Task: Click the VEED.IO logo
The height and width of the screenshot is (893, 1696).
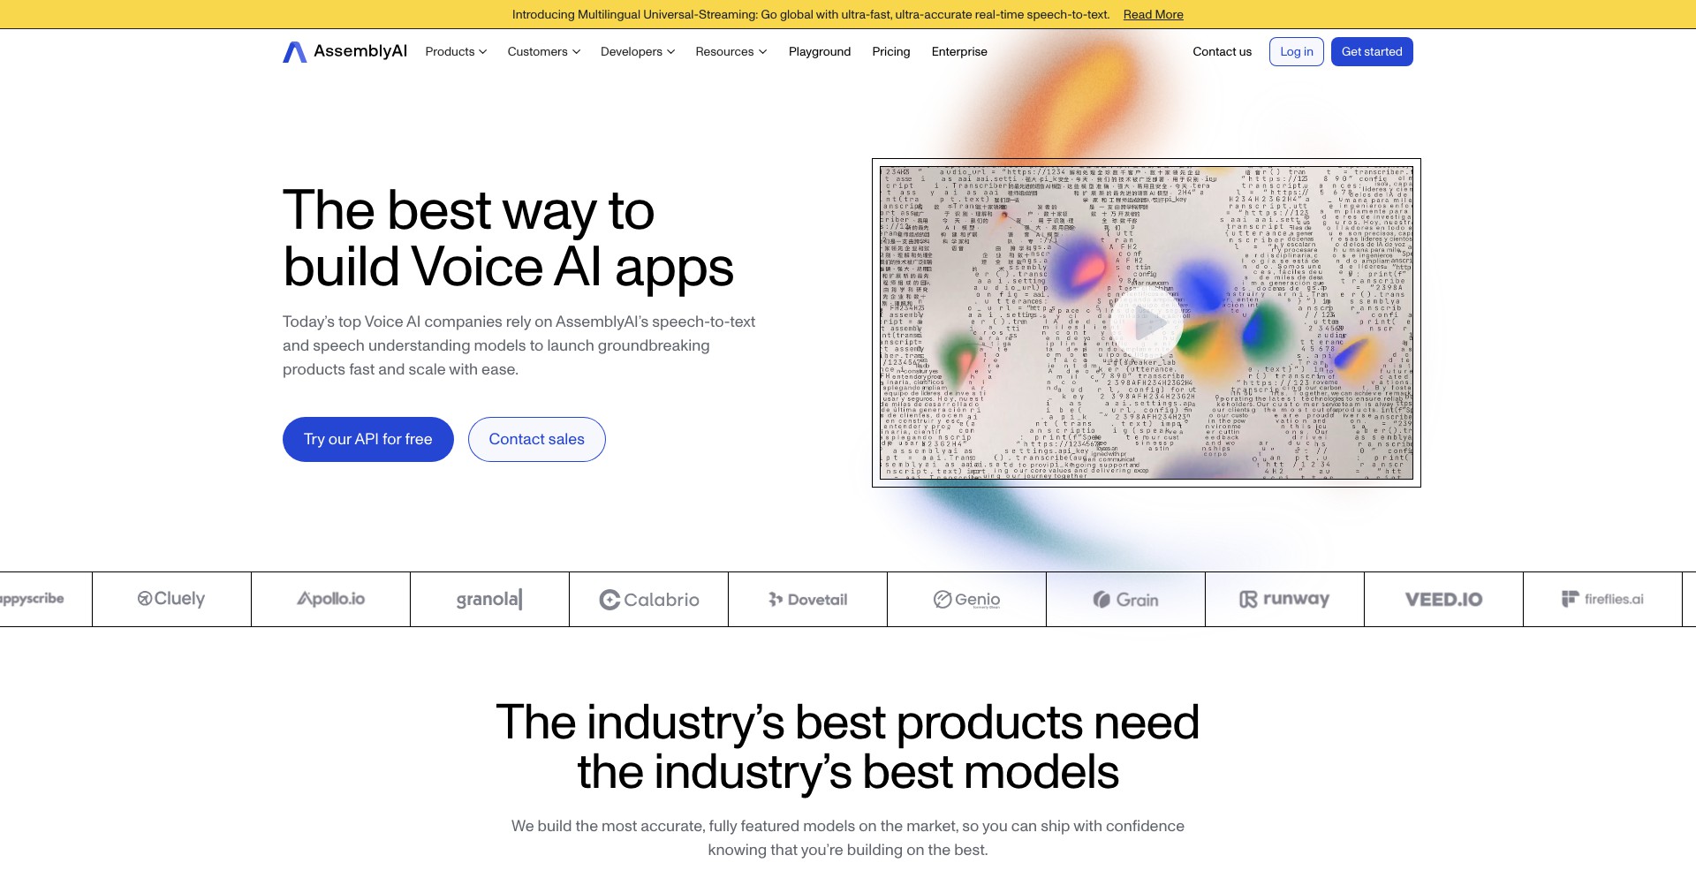Action: click(x=1443, y=599)
